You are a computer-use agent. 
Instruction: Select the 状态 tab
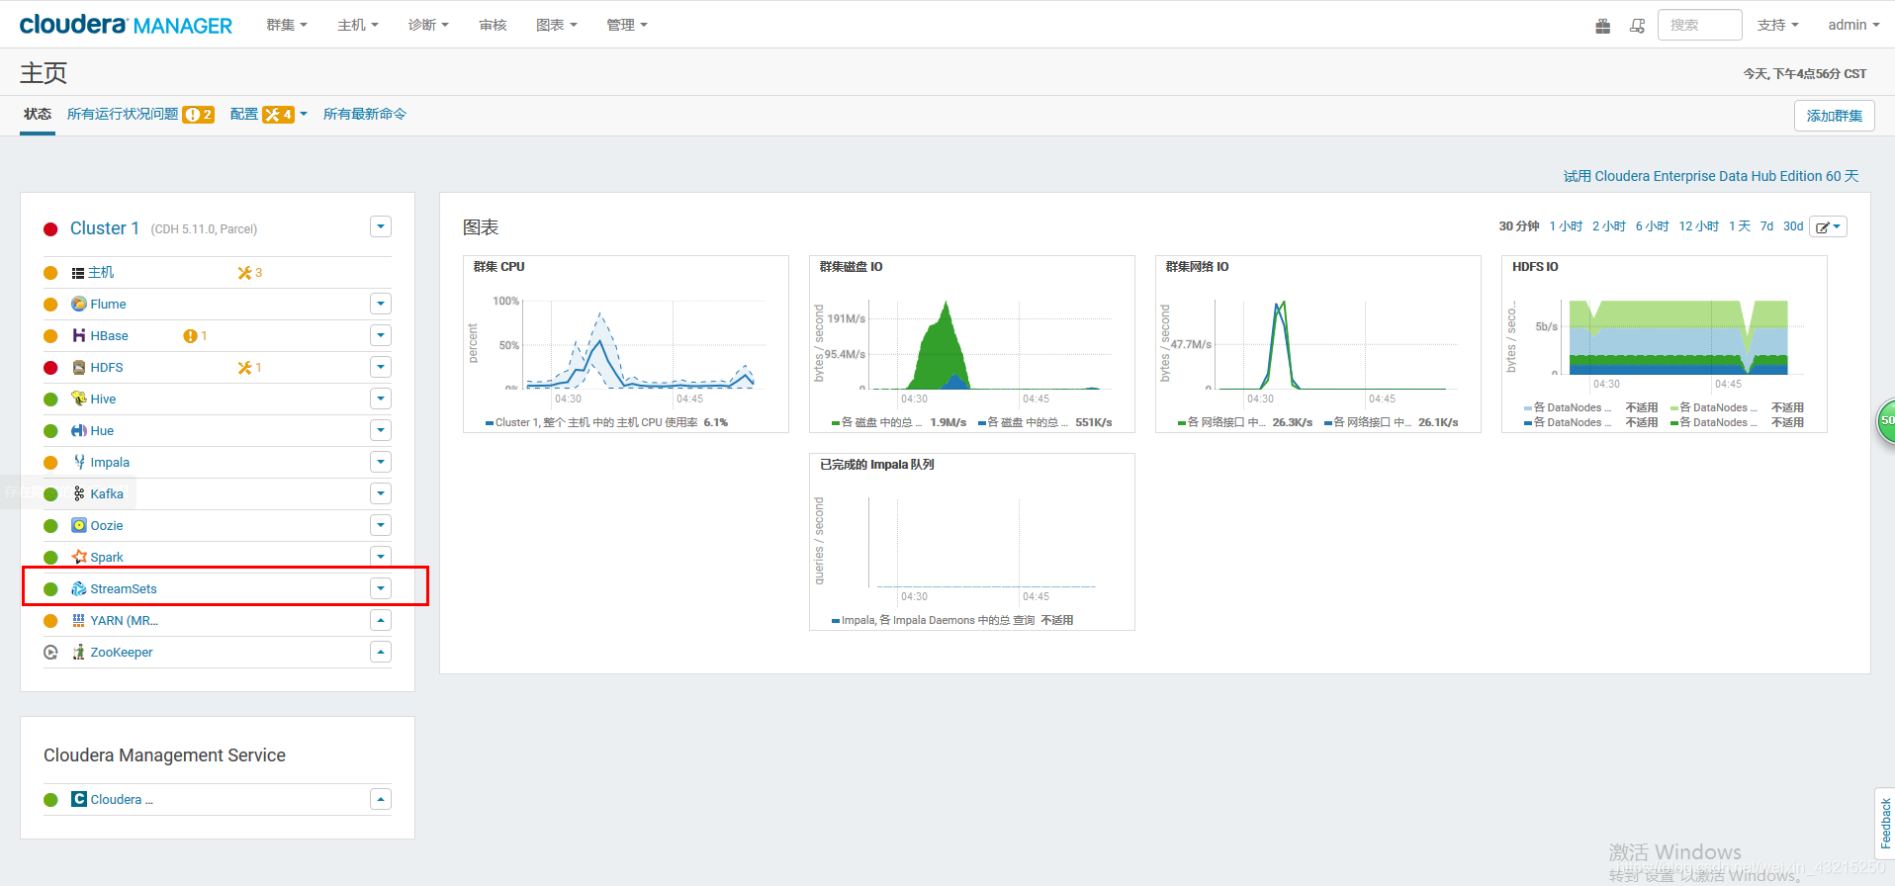(38, 115)
